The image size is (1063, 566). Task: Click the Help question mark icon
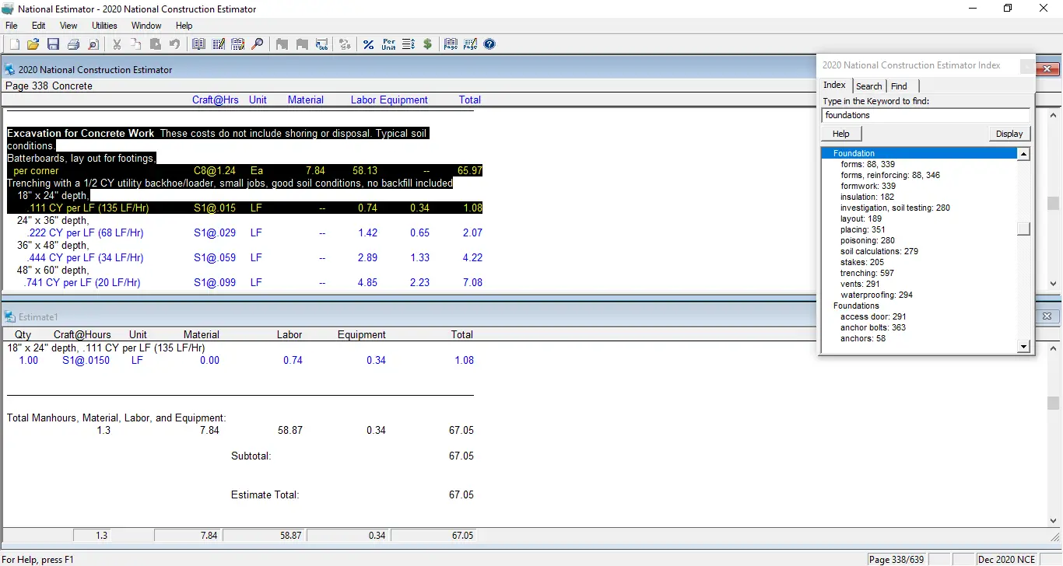pos(489,44)
